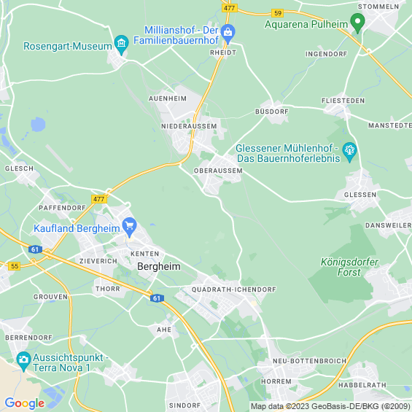412x412 pixels.
Task: Click the Oberaussem town label
Action: (218, 171)
